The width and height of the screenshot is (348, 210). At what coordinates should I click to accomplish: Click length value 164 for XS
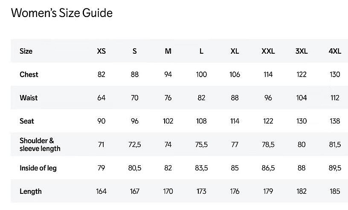(101, 191)
